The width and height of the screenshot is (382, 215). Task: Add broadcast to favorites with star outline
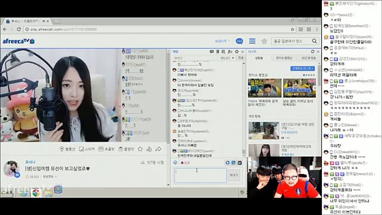140,149
